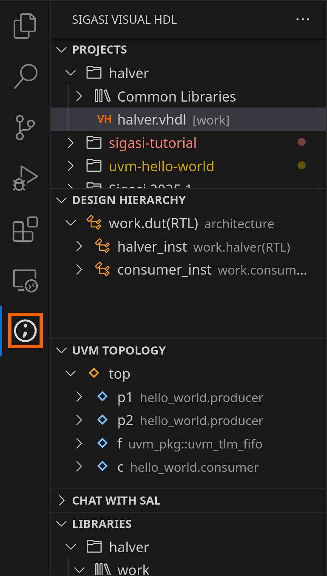
Task: Click the 'DESIGN HIERARCHY' section title
Action: (129, 200)
